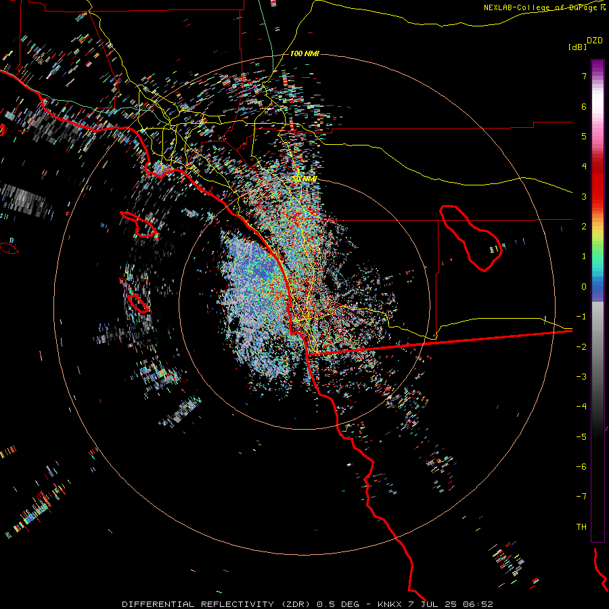Click the 0.5 DEG elevation text

[x=338, y=604]
